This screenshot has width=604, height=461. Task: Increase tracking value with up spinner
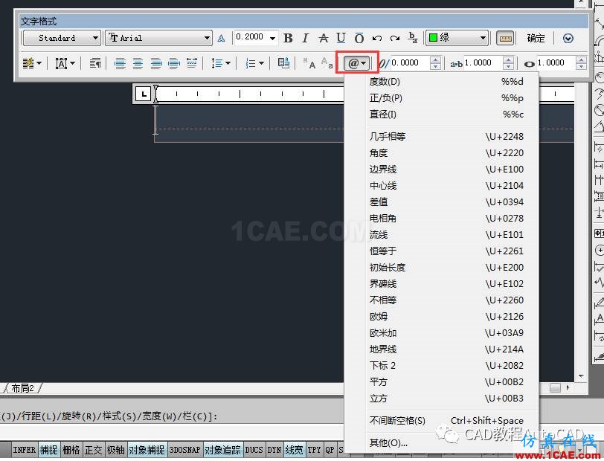click(508, 59)
